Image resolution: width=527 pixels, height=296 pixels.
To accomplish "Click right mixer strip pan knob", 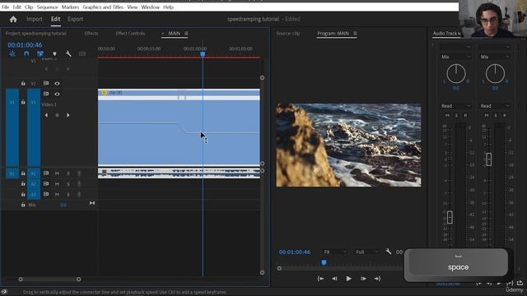I will 495,73.
